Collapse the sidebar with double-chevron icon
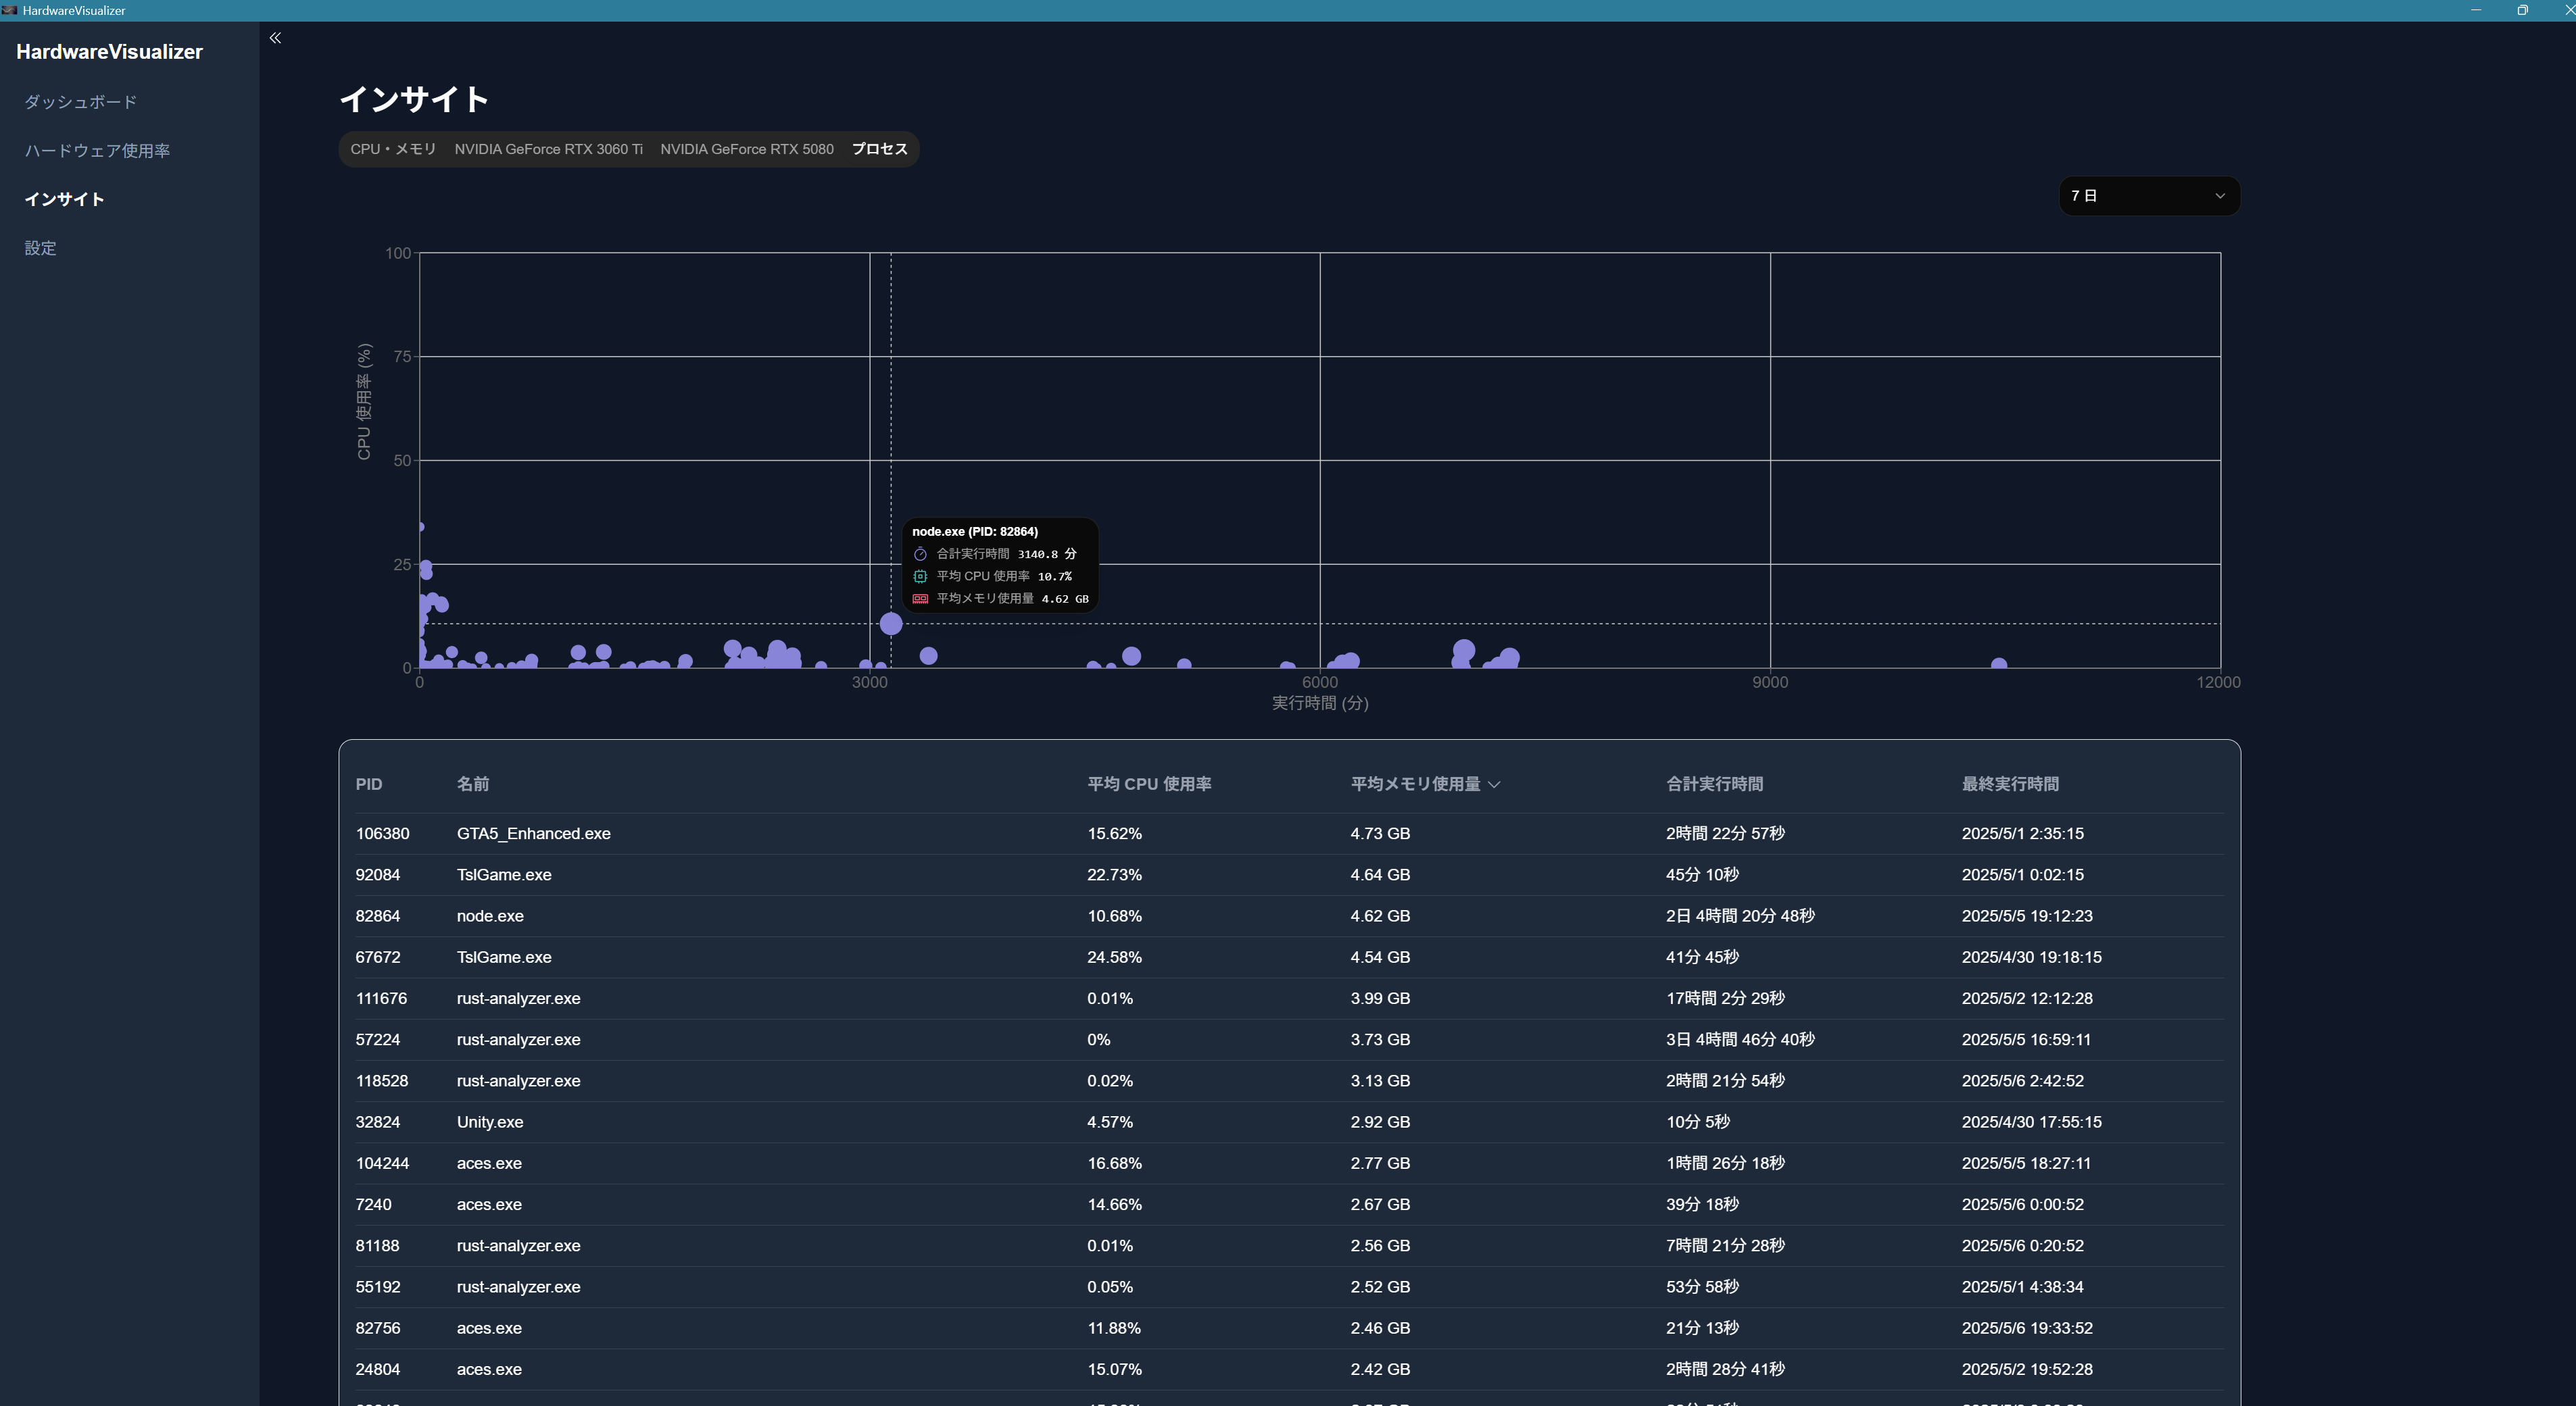Image resolution: width=2576 pixels, height=1406 pixels. pos(275,38)
